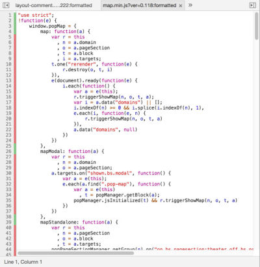This screenshot has width=260, height=267.
Task: Click a.pageSection on line 41
Action: point(92,233)
